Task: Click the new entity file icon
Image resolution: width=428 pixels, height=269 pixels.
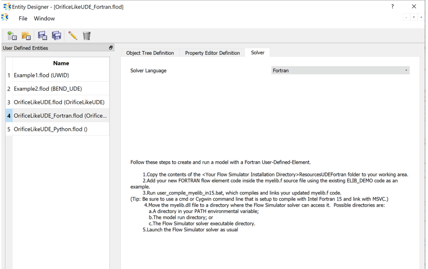Action: coord(12,36)
